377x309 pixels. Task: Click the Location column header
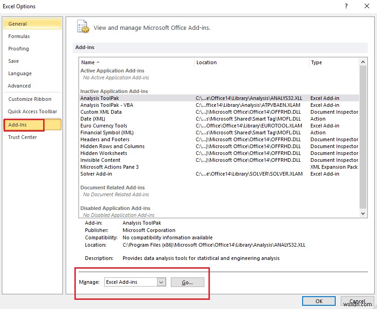point(207,62)
